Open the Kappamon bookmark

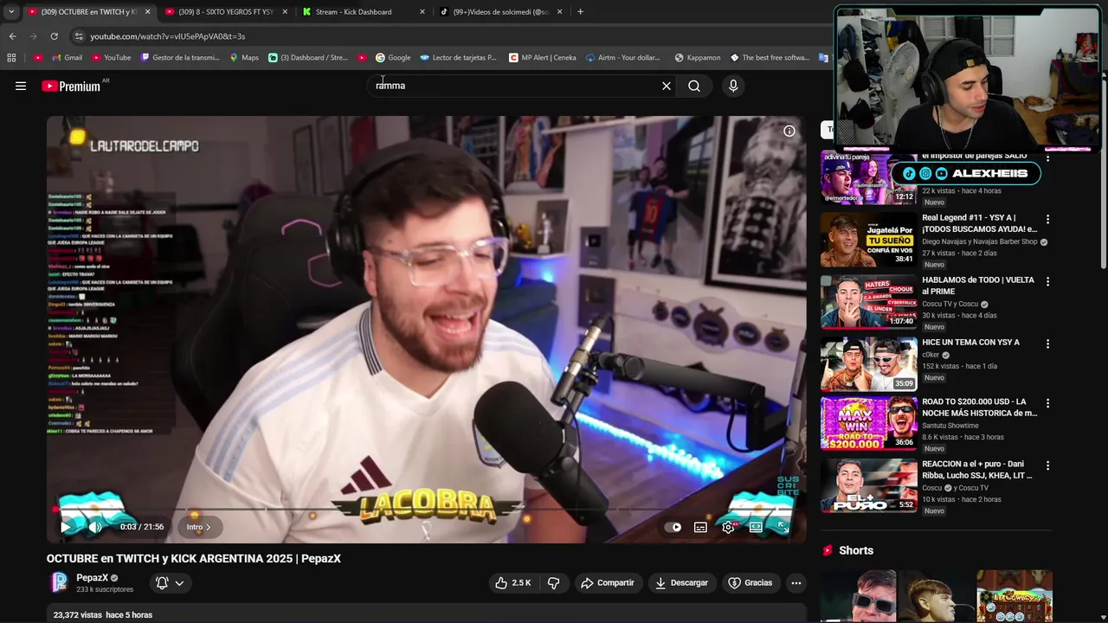(x=697, y=58)
